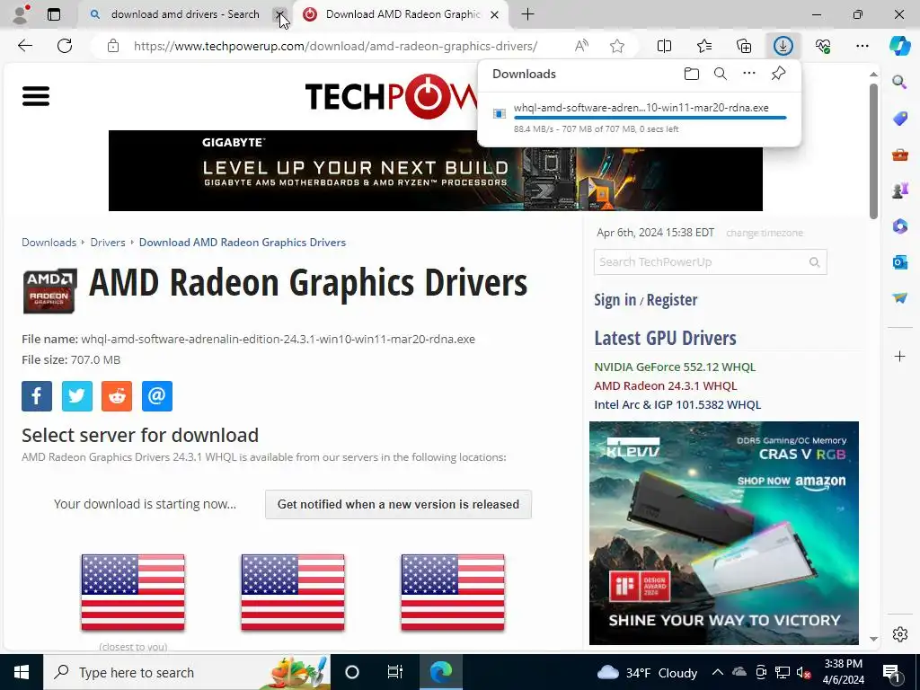Go back using the browser back arrow

pyautogui.click(x=24, y=46)
